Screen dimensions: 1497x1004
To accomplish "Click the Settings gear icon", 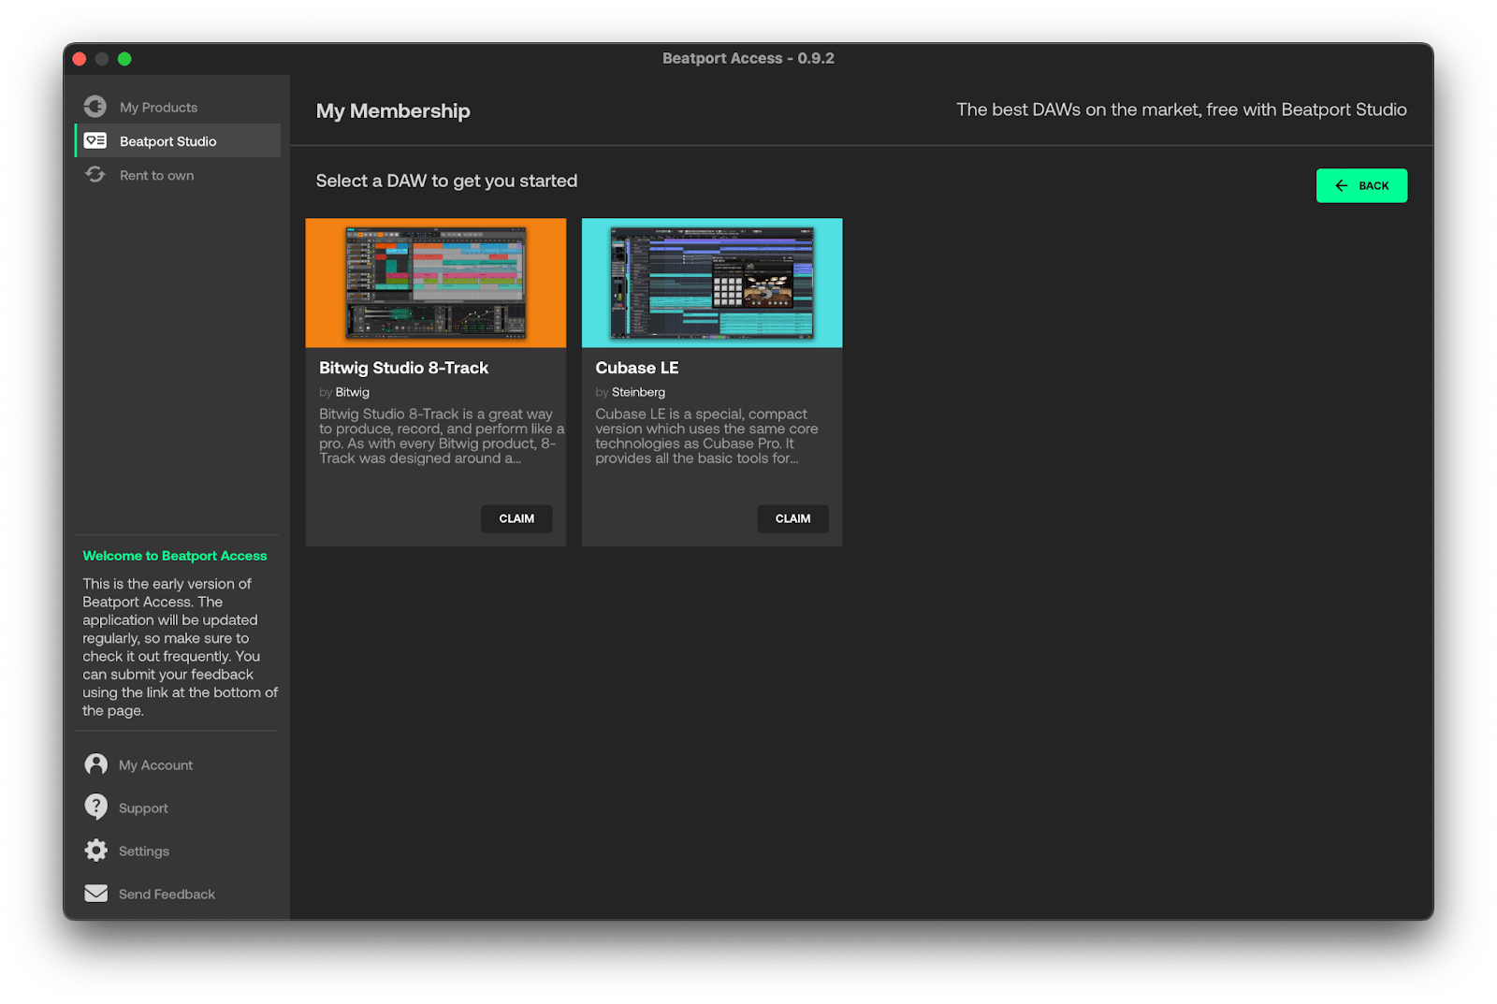I will pyautogui.click(x=95, y=851).
